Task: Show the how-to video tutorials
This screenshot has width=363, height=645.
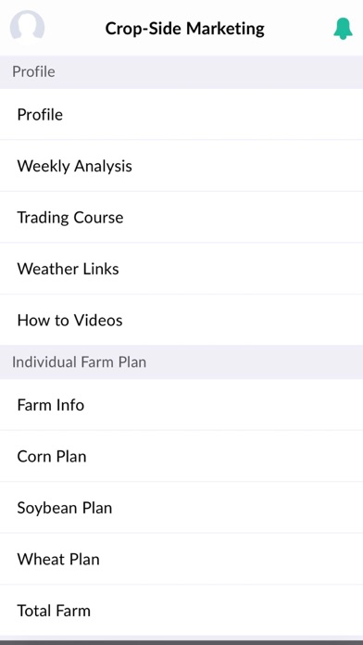Action: 181,320
